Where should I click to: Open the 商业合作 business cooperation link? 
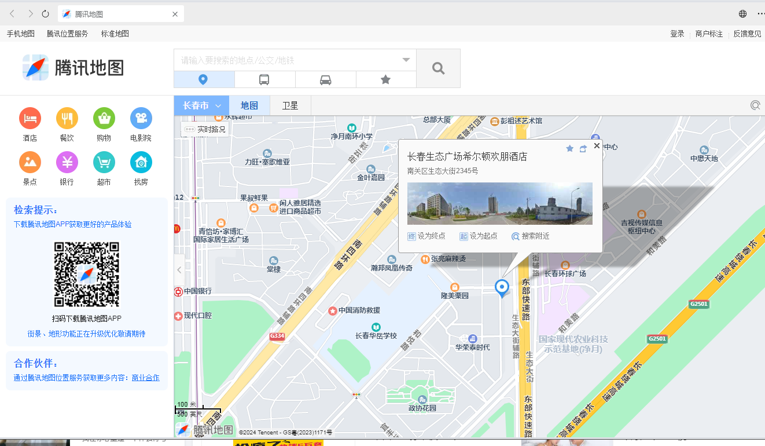146,378
